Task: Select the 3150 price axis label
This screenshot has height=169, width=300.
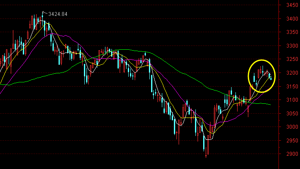Action: coord(292,86)
